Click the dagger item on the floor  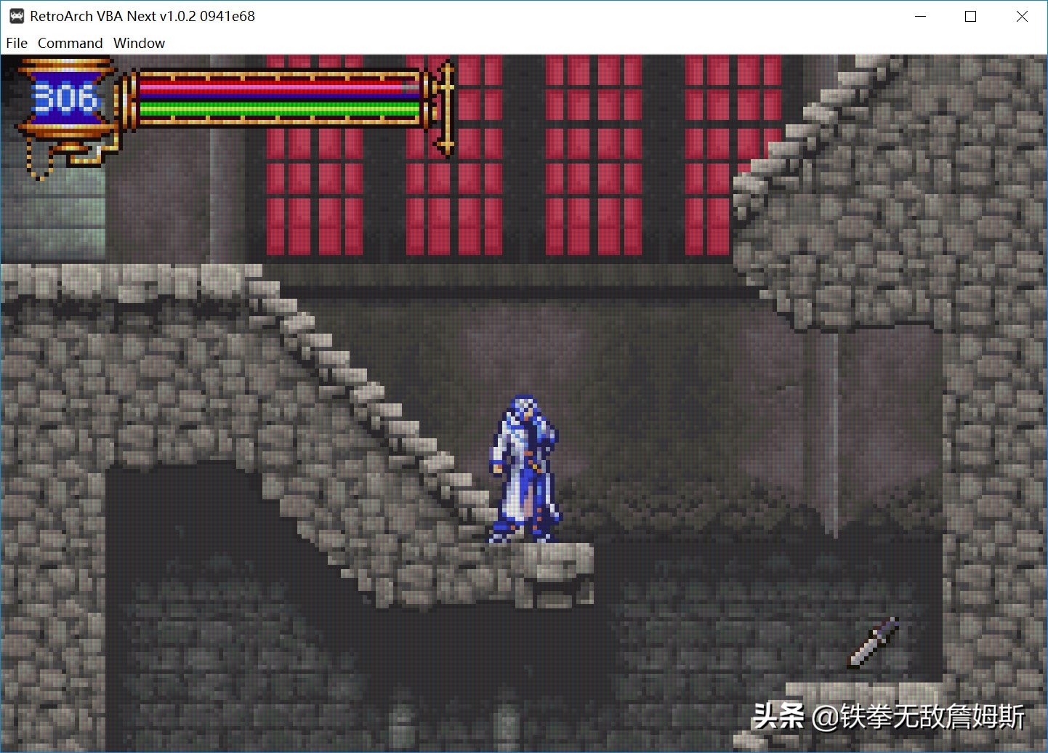pos(874,643)
